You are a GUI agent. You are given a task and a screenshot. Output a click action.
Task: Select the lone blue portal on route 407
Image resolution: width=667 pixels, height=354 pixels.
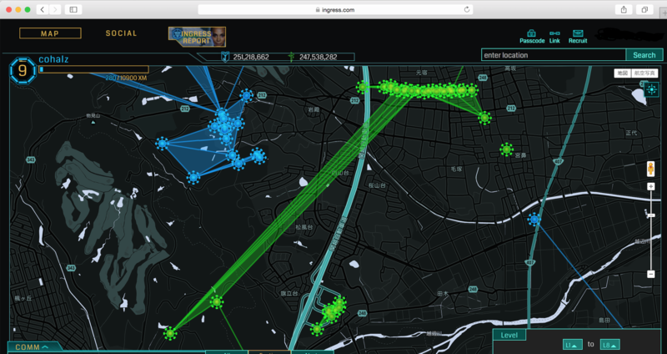tap(534, 220)
